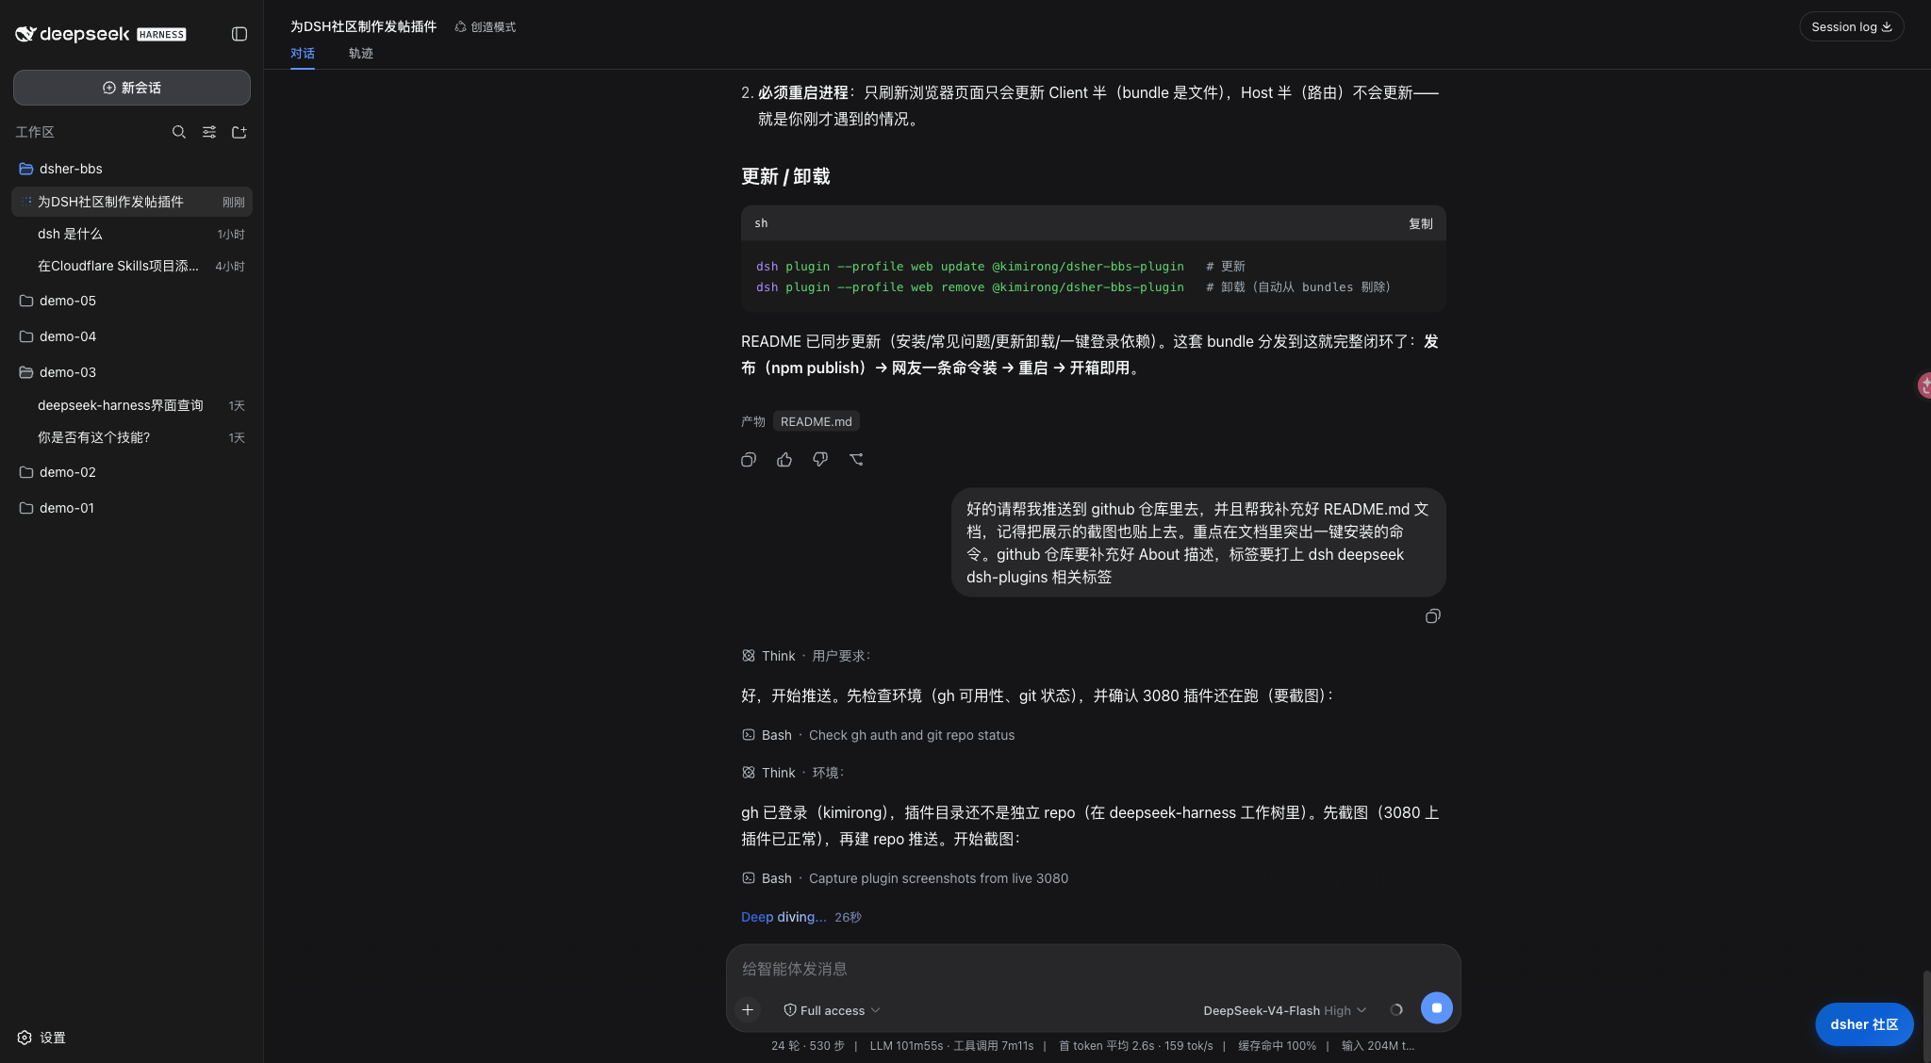This screenshot has height=1063, width=1931.
Task: Click the 创造模式 mode indicator
Action: tap(486, 27)
